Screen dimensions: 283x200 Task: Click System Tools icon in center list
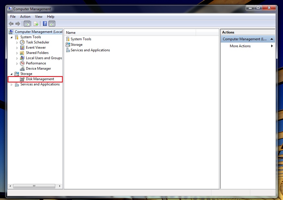(68, 39)
